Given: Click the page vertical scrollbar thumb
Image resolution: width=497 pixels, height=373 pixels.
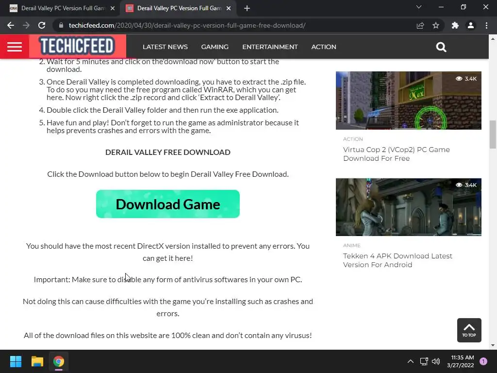Looking at the screenshot, I should click(x=493, y=134).
